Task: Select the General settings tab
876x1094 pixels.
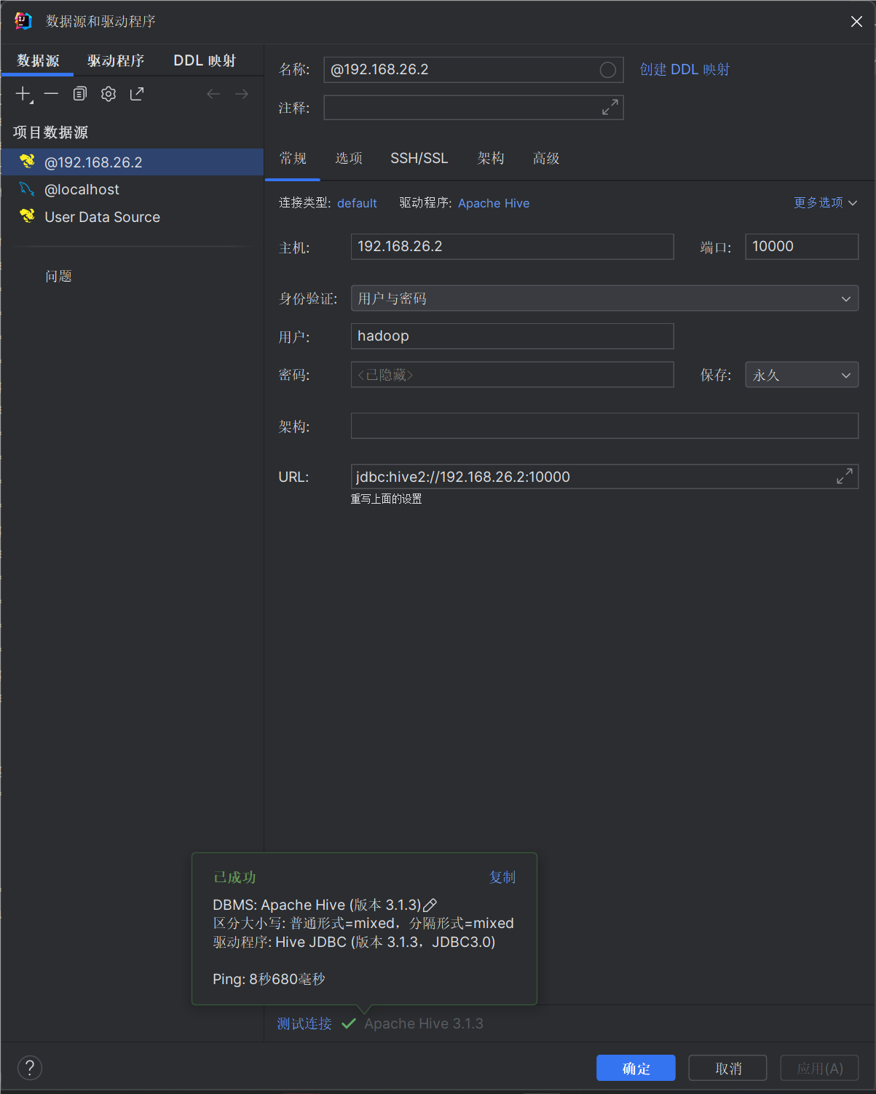Action: [293, 158]
